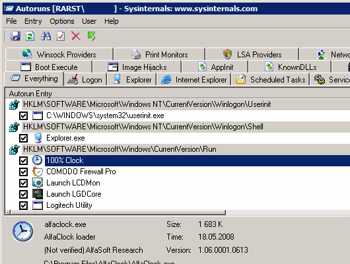Click registry icon beside CurrentVersion\Run key
The width and height of the screenshot is (350, 264).
pyautogui.click(x=15, y=149)
